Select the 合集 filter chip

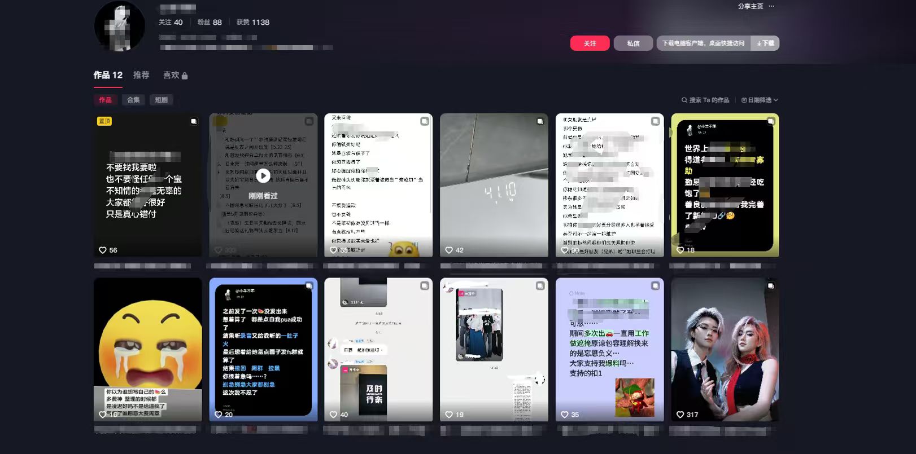tap(133, 100)
